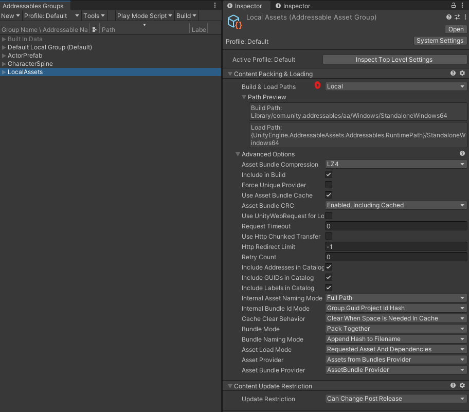Open the Cache Clear Behavior dropdown
Viewport: 469px width, 412px height.
pos(396,318)
